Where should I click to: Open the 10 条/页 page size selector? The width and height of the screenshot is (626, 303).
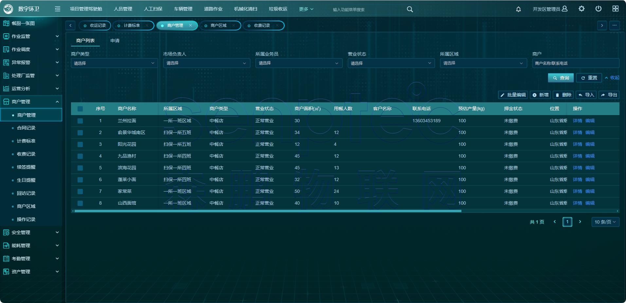click(605, 222)
